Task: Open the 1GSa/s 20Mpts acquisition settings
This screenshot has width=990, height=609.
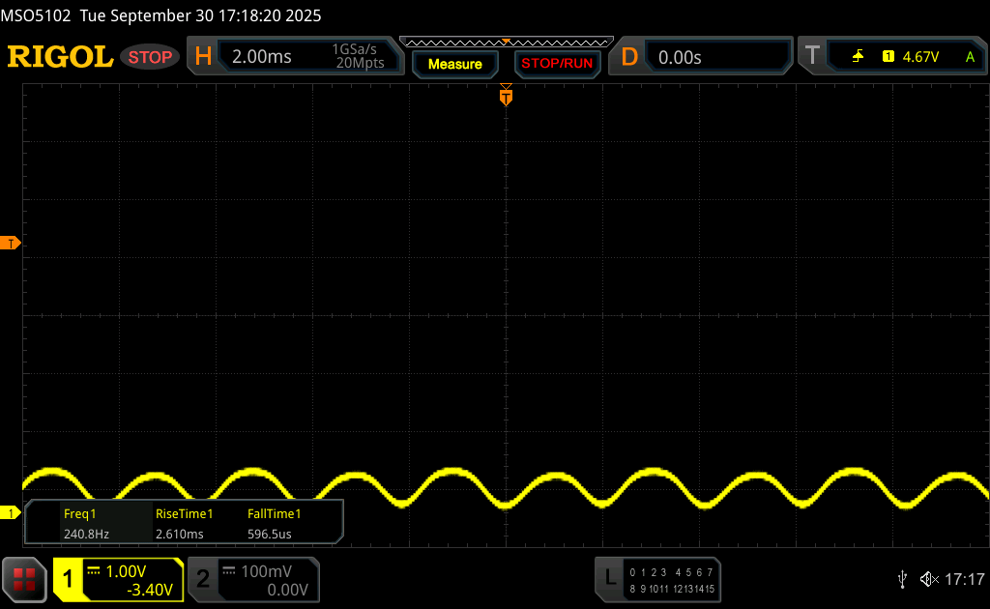Action: pos(358,57)
